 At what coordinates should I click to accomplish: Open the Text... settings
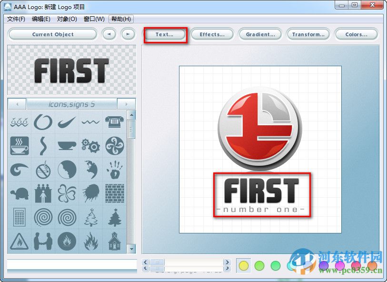[165, 34]
